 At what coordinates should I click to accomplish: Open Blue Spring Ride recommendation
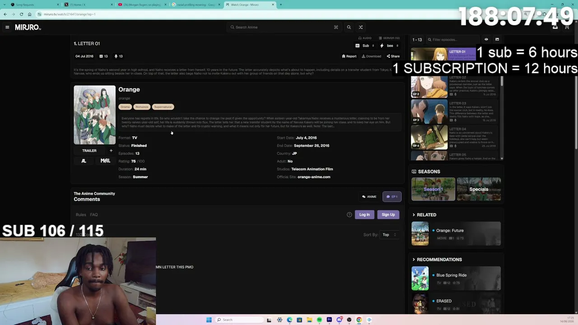(456, 279)
